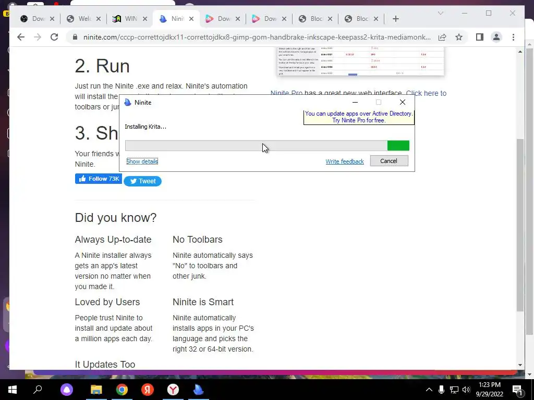Open the red Yandex taskbar icon

pyautogui.click(x=148, y=390)
